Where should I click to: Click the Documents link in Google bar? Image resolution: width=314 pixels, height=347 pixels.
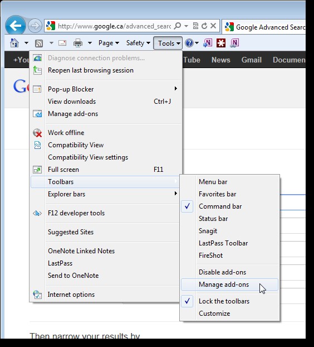click(x=289, y=60)
